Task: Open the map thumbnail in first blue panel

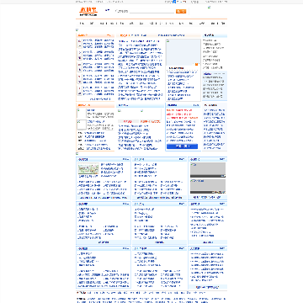Action: (x=88, y=169)
